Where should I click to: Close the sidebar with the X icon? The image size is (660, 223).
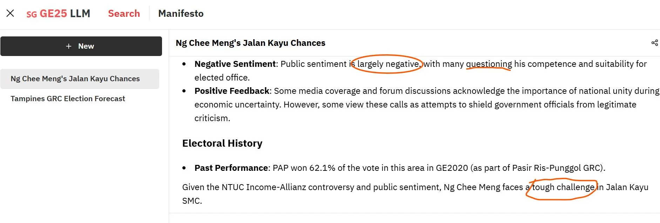tap(10, 13)
